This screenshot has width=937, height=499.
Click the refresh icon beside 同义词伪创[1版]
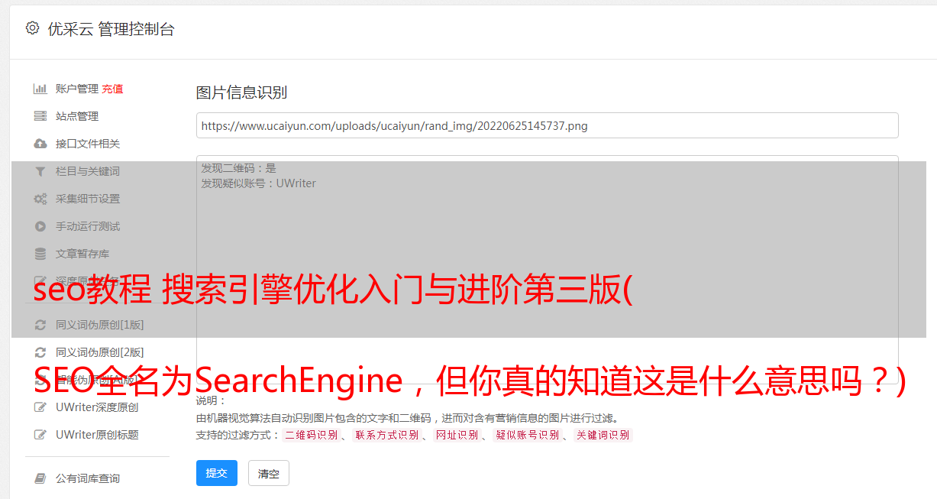coord(40,325)
